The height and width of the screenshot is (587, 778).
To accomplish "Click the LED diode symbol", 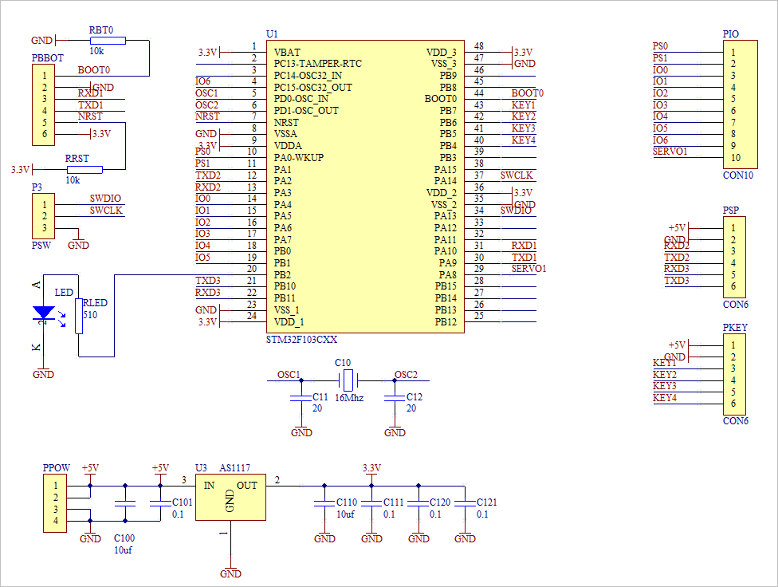I will 44,314.
